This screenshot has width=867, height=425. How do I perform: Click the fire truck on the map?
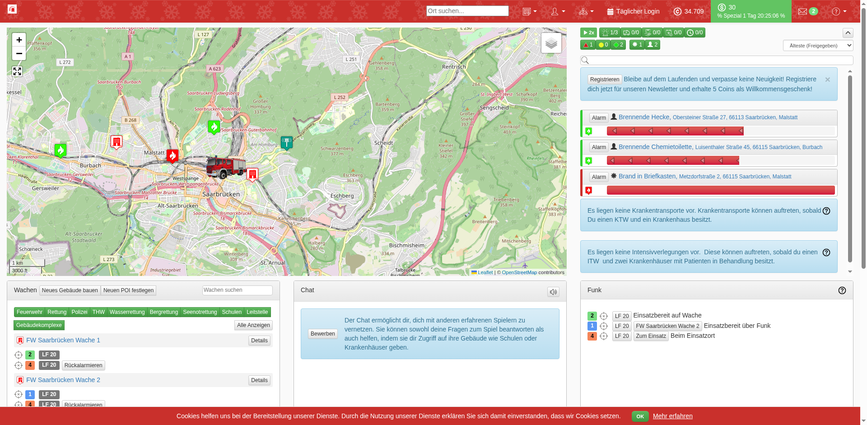226,167
